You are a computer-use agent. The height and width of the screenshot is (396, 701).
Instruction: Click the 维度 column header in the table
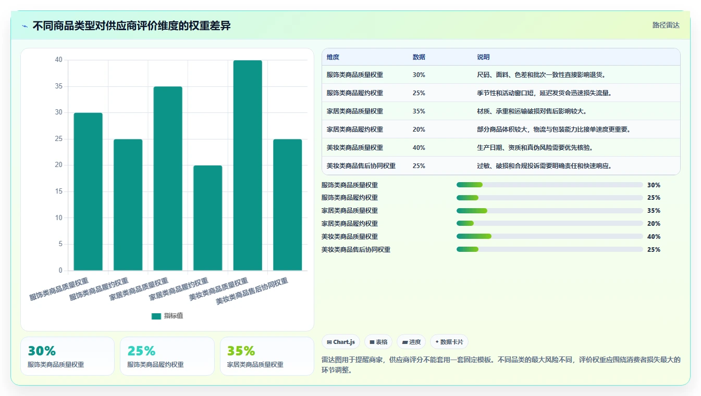pos(333,57)
